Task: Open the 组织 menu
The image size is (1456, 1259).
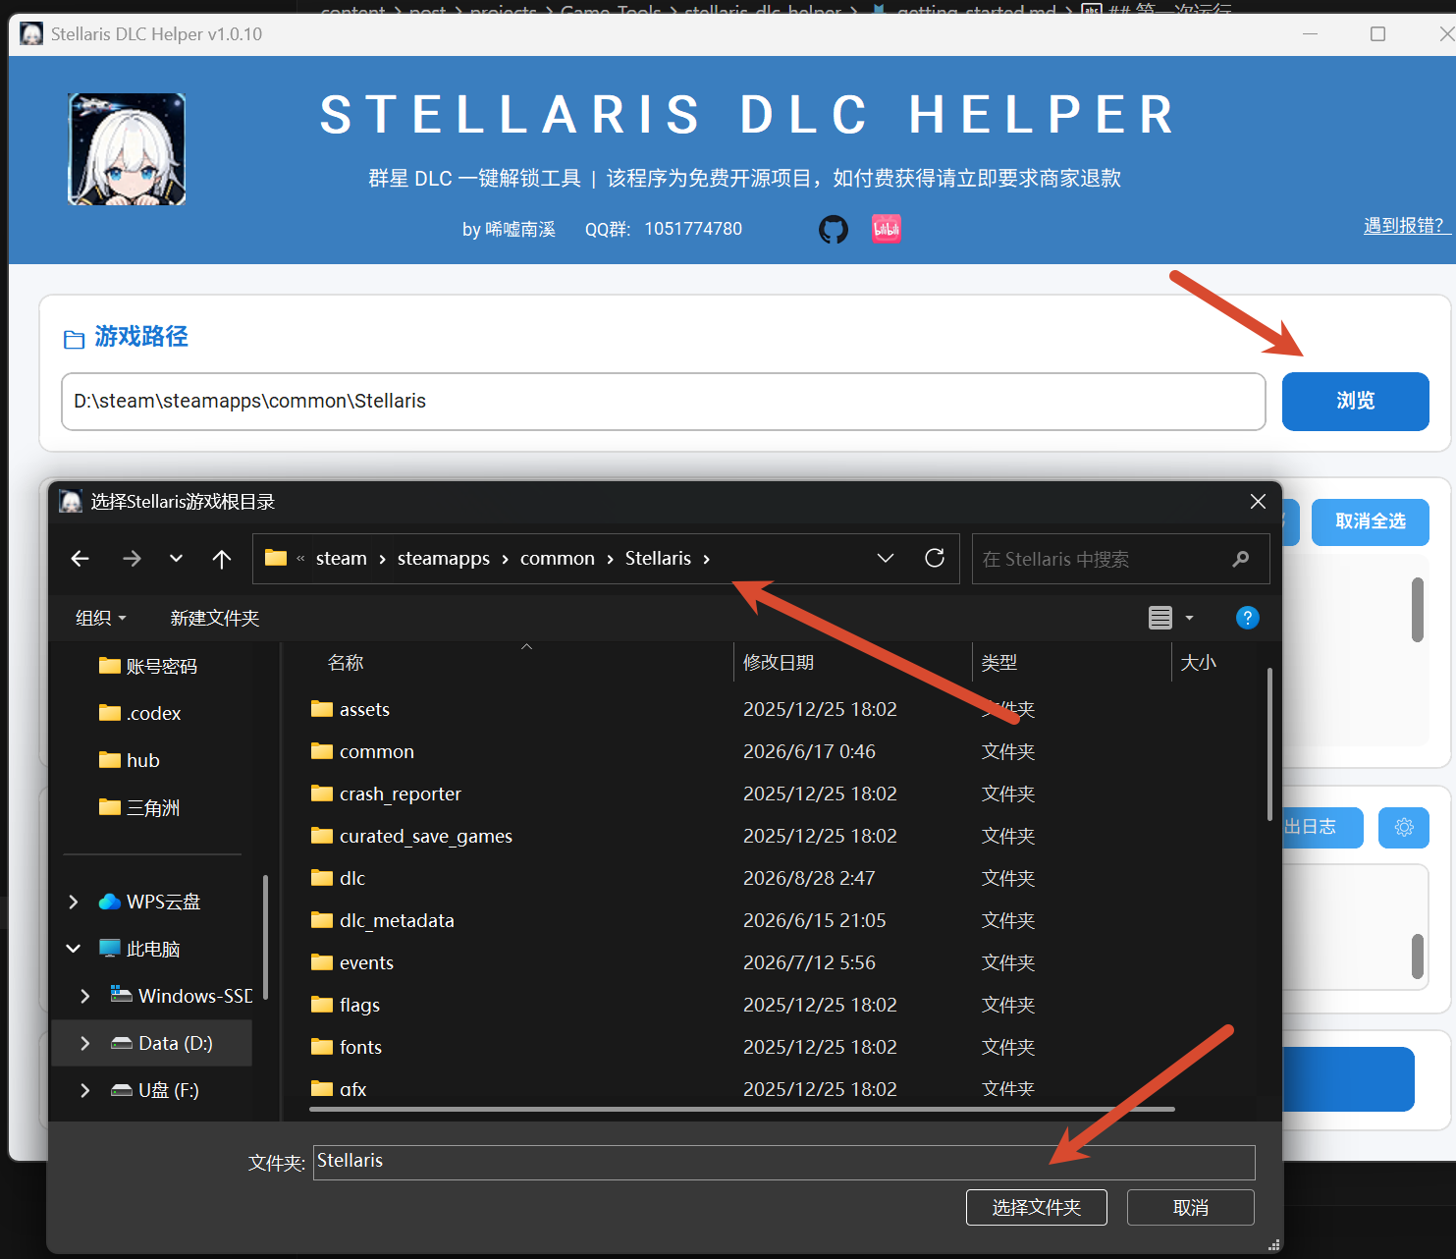Action: 101,618
